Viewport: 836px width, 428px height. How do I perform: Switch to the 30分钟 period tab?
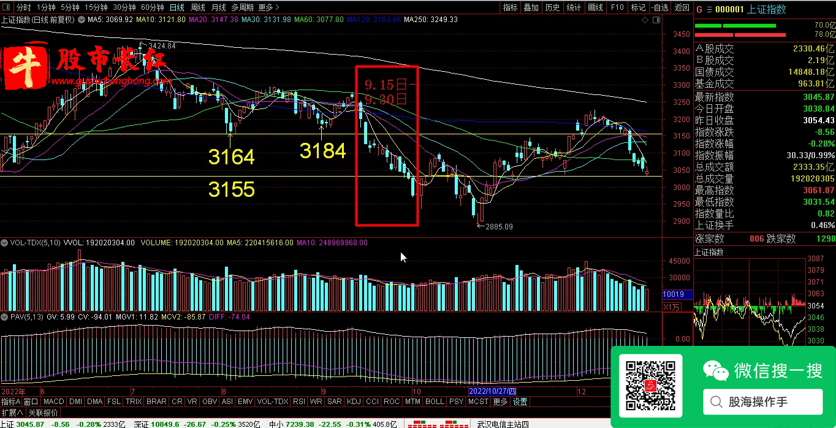coord(124,7)
